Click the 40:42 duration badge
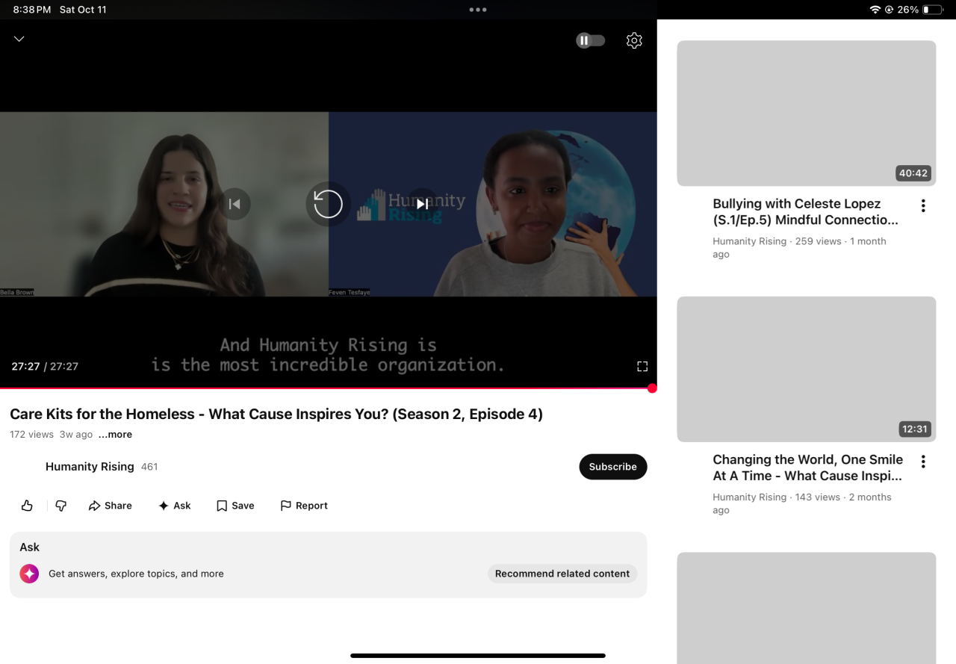 pyautogui.click(x=913, y=173)
